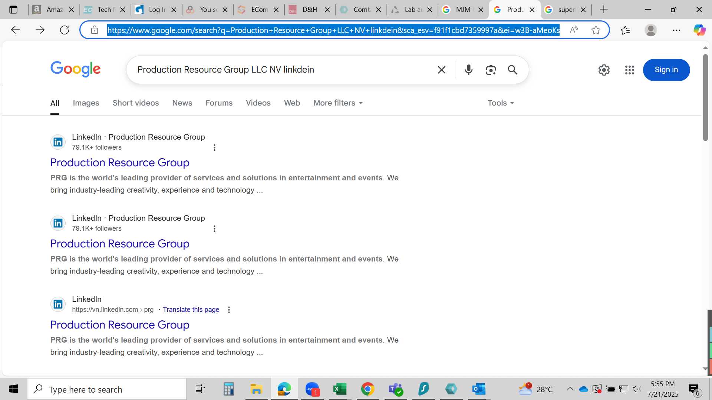Viewport: 712px width, 400px height.
Task: Add page to favorites star icon
Action: click(596, 30)
